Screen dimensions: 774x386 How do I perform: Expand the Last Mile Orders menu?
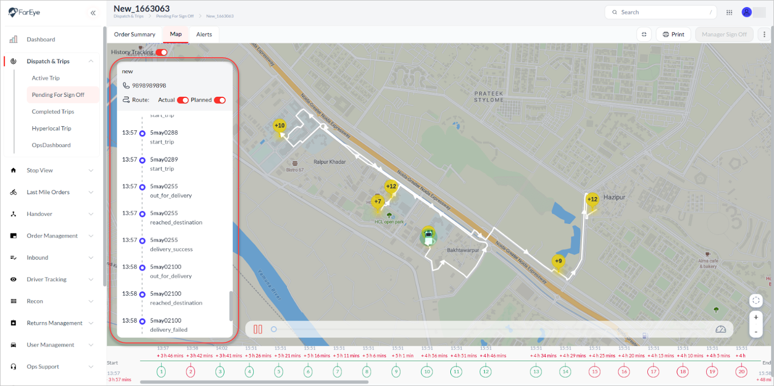point(91,192)
